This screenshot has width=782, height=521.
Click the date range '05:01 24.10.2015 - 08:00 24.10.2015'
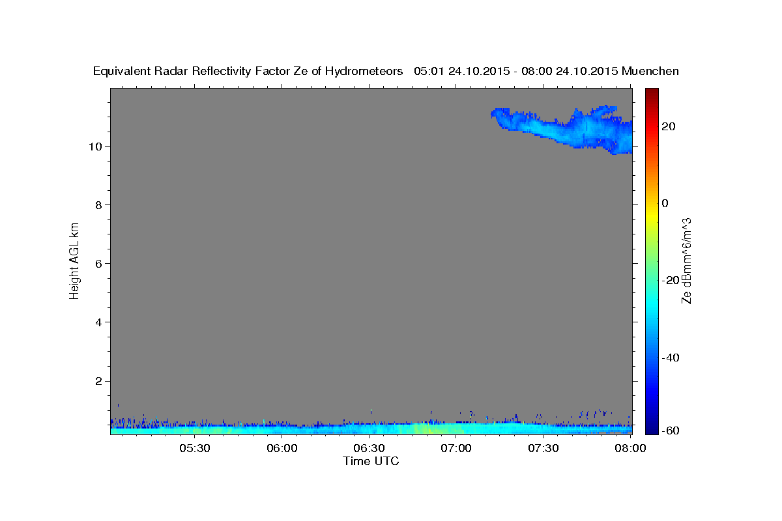pos(516,72)
